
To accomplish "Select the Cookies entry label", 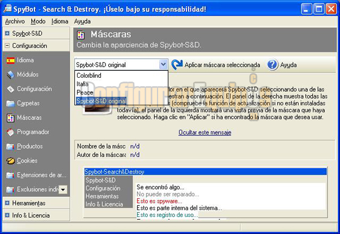I will (x=27, y=160).
